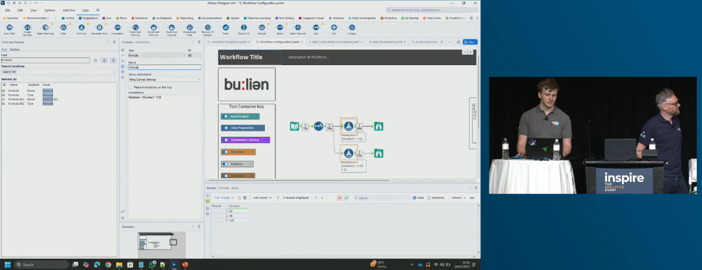Toggle the Input/Output container switch

pyautogui.click(x=225, y=116)
